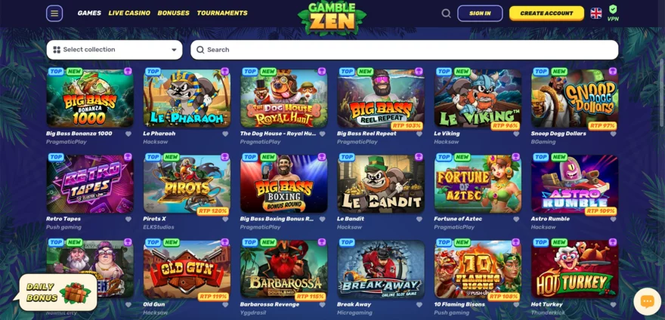Favorite Big Bass Bonanza 1000 with heart
The height and width of the screenshot is (320, 665).
pos(128,134)
